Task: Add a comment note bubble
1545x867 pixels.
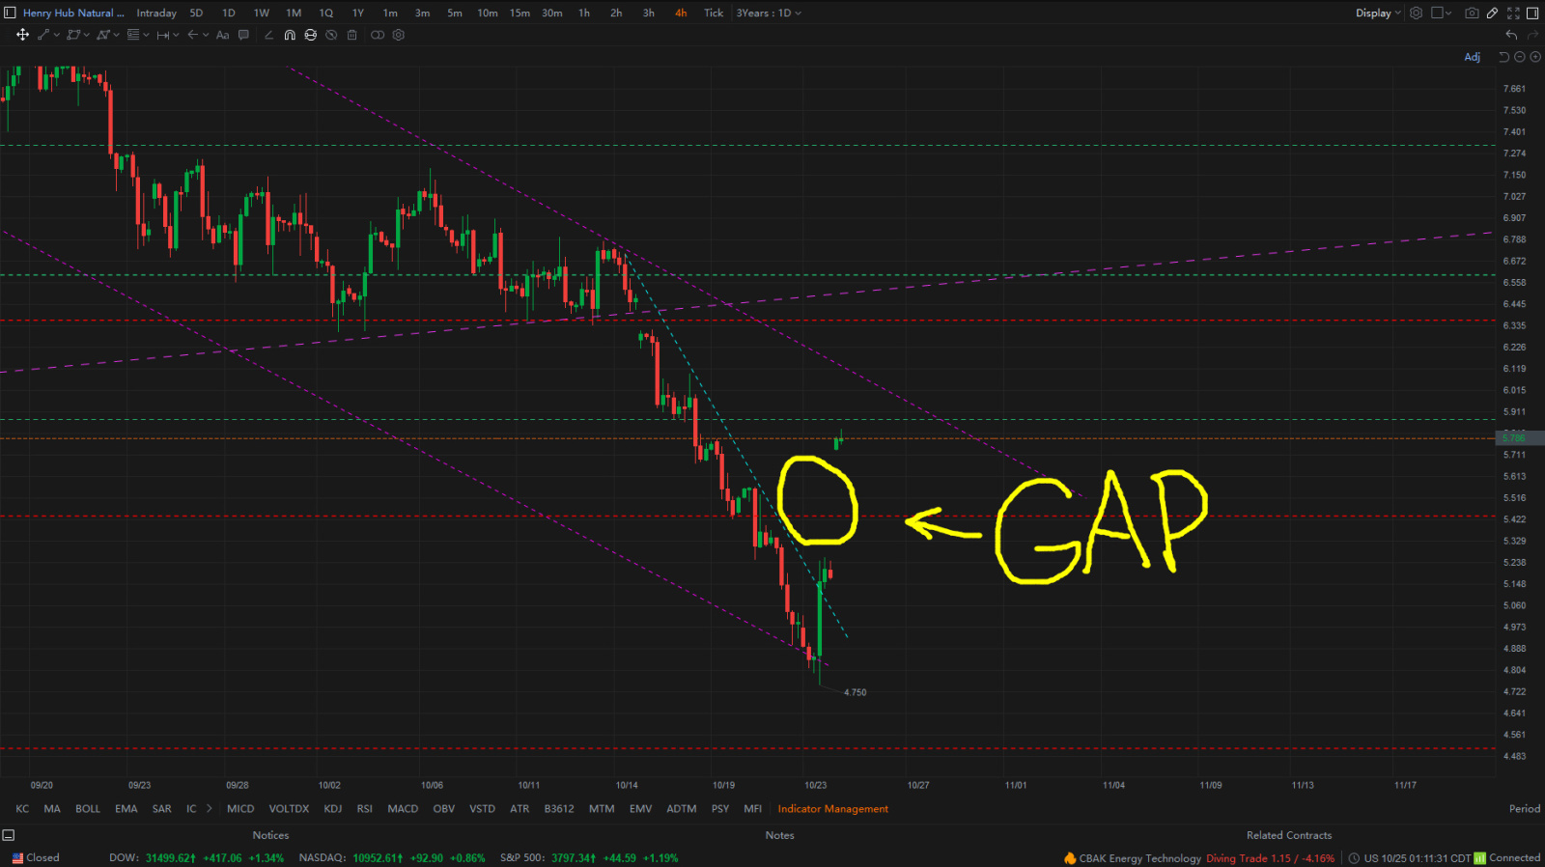Action: pos(243,35)
